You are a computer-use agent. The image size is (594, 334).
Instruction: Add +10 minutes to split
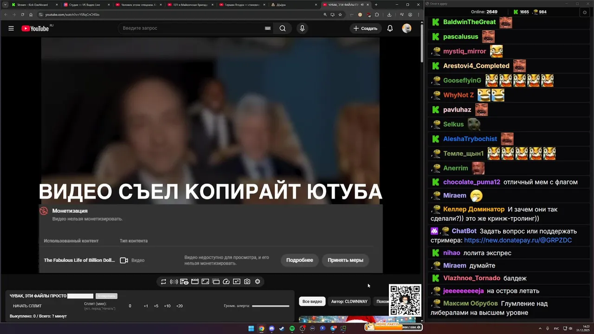pos(167,306)
